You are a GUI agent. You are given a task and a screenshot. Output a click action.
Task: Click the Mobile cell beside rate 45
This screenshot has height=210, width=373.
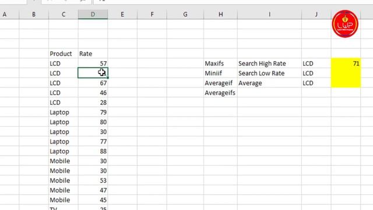click(64, 199)
